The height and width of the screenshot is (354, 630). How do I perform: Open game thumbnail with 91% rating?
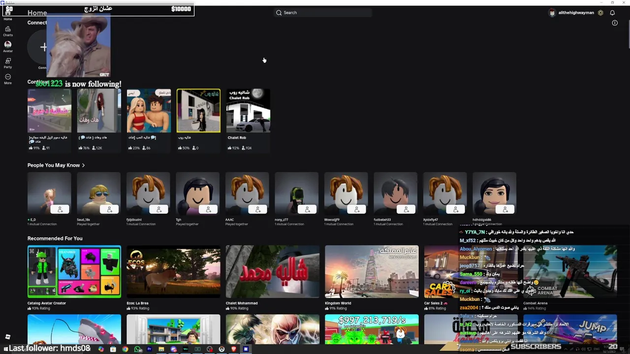pyautogui.click(x=49, y=111)
